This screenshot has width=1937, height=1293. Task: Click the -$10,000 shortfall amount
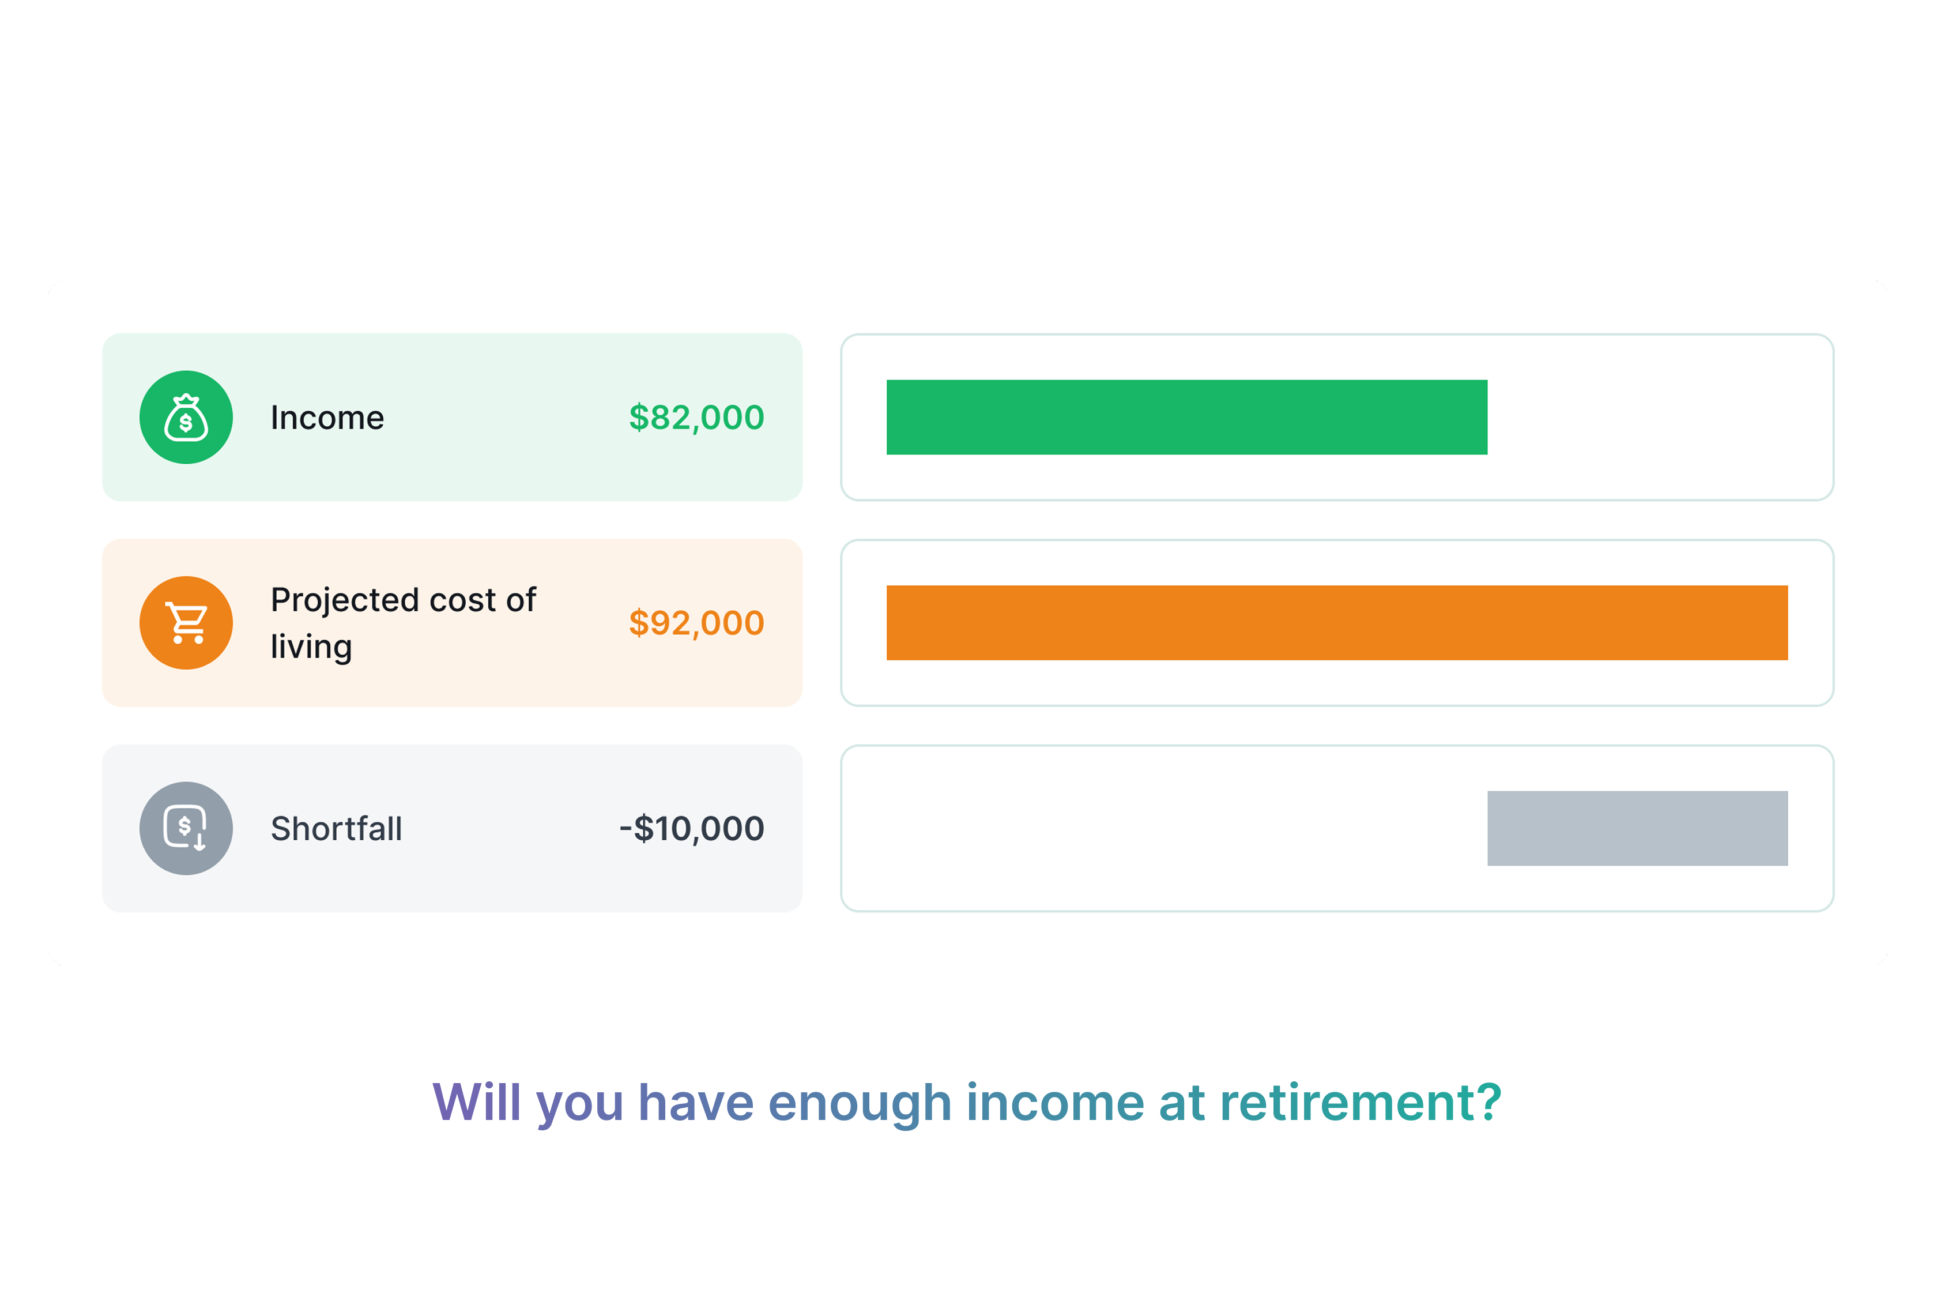692,829
